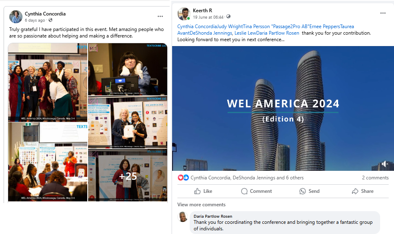Open the +25 more photos thumbnail
394x234 pixels.
point(128,176)
